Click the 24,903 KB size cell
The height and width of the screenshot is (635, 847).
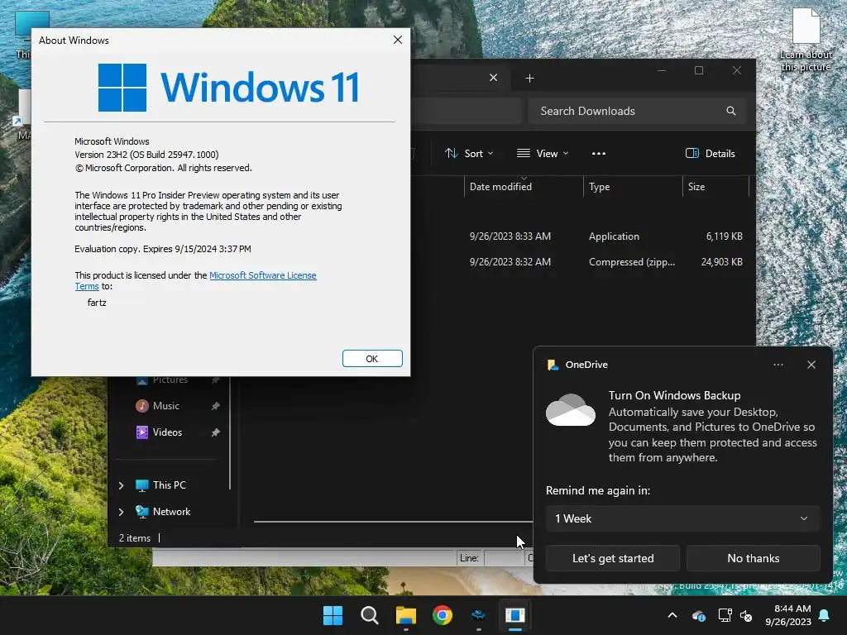point(721,262)
